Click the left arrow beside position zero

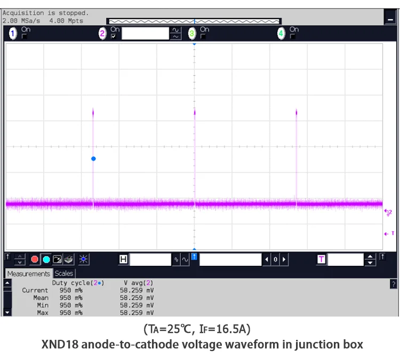click(x=267, y=259)
